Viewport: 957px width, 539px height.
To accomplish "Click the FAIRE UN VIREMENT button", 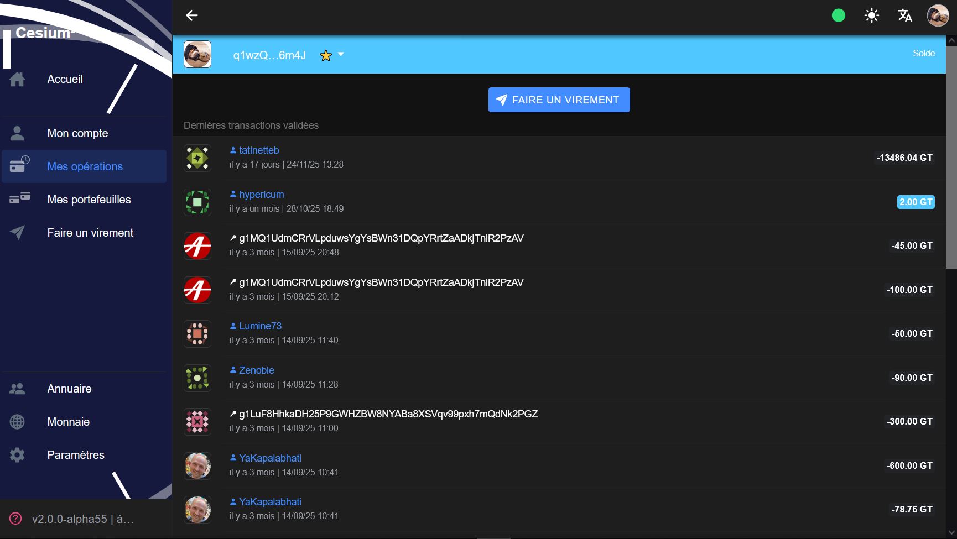I will 559,100.
